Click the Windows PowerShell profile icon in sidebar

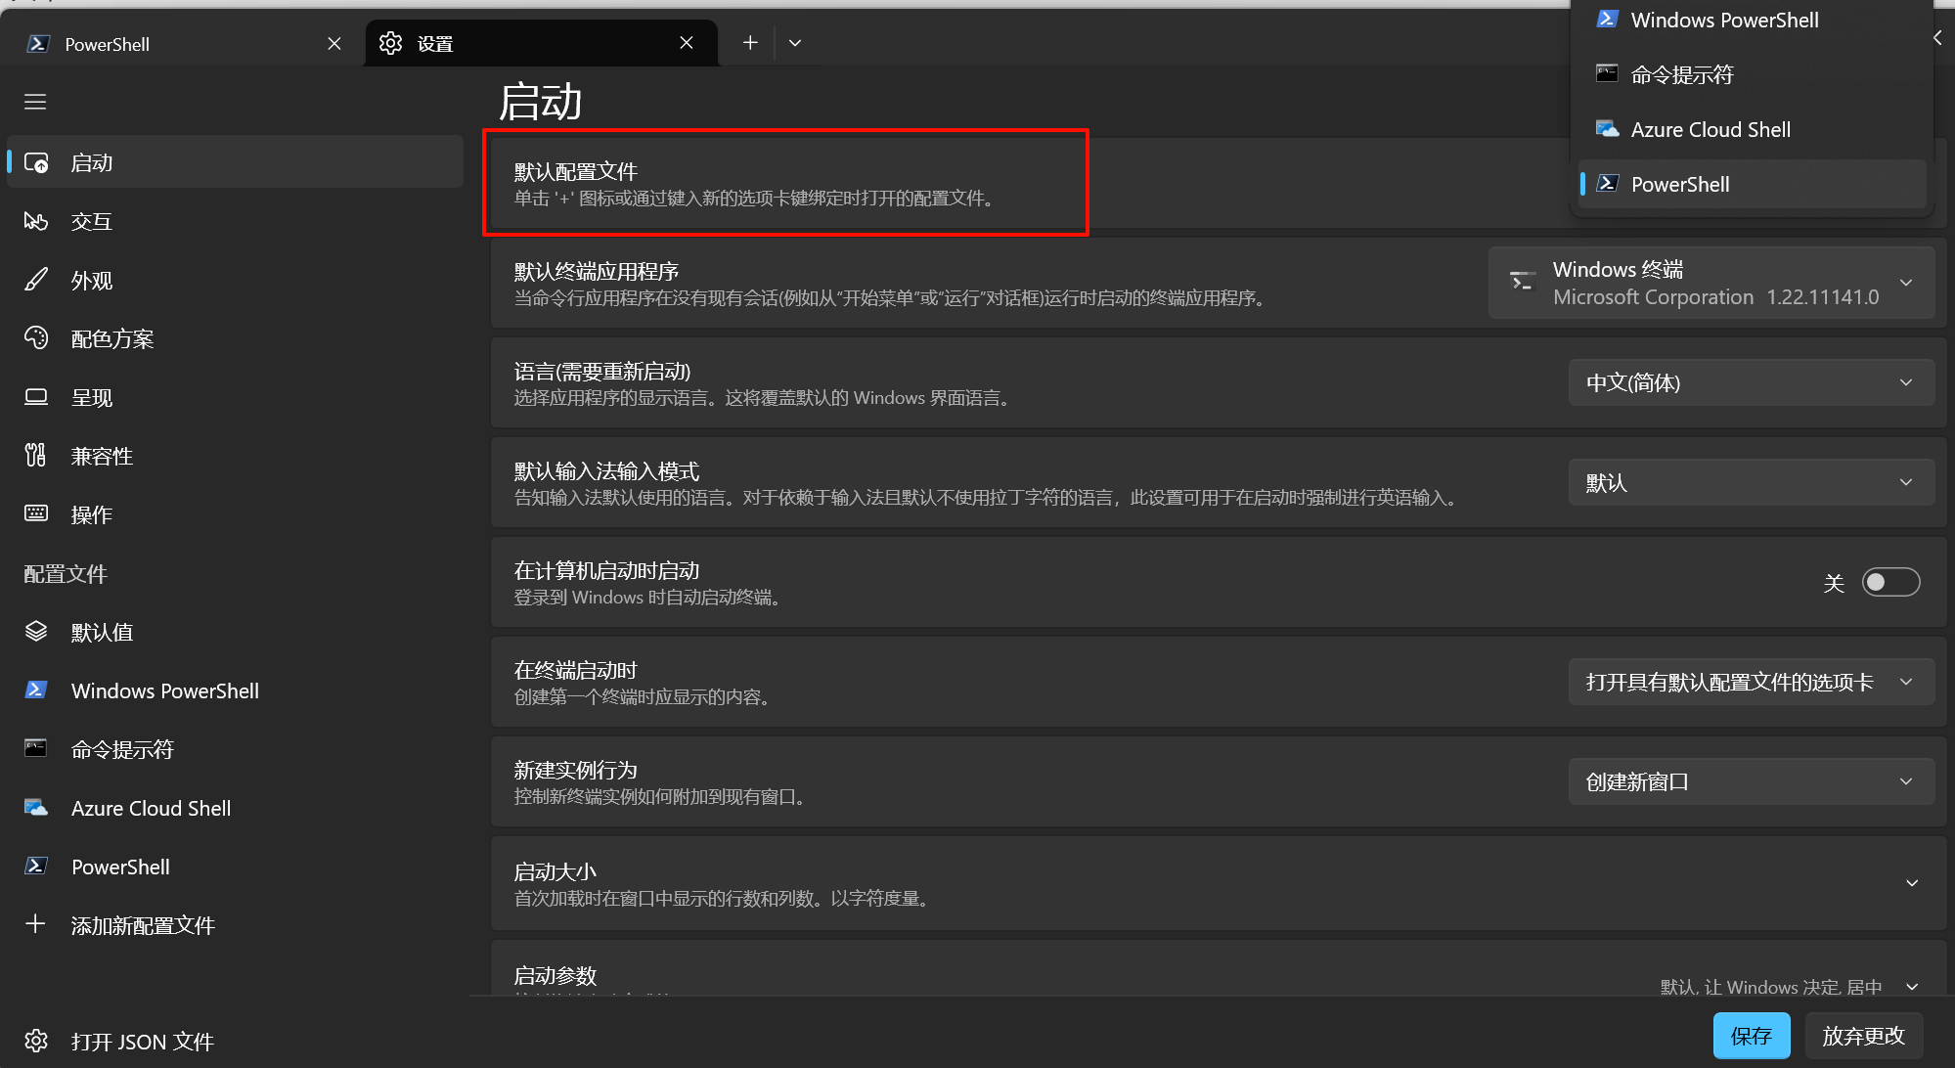(36, 690)
